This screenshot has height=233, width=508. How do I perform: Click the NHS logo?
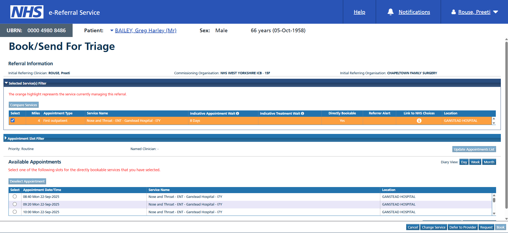click(x=27, y=12)
